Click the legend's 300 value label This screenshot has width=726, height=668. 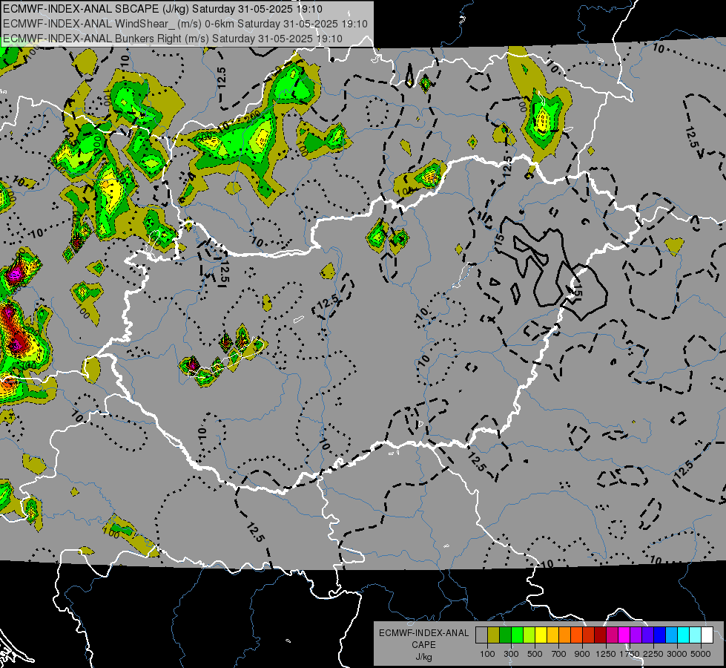pyautogui.click(x=511, y=654)
